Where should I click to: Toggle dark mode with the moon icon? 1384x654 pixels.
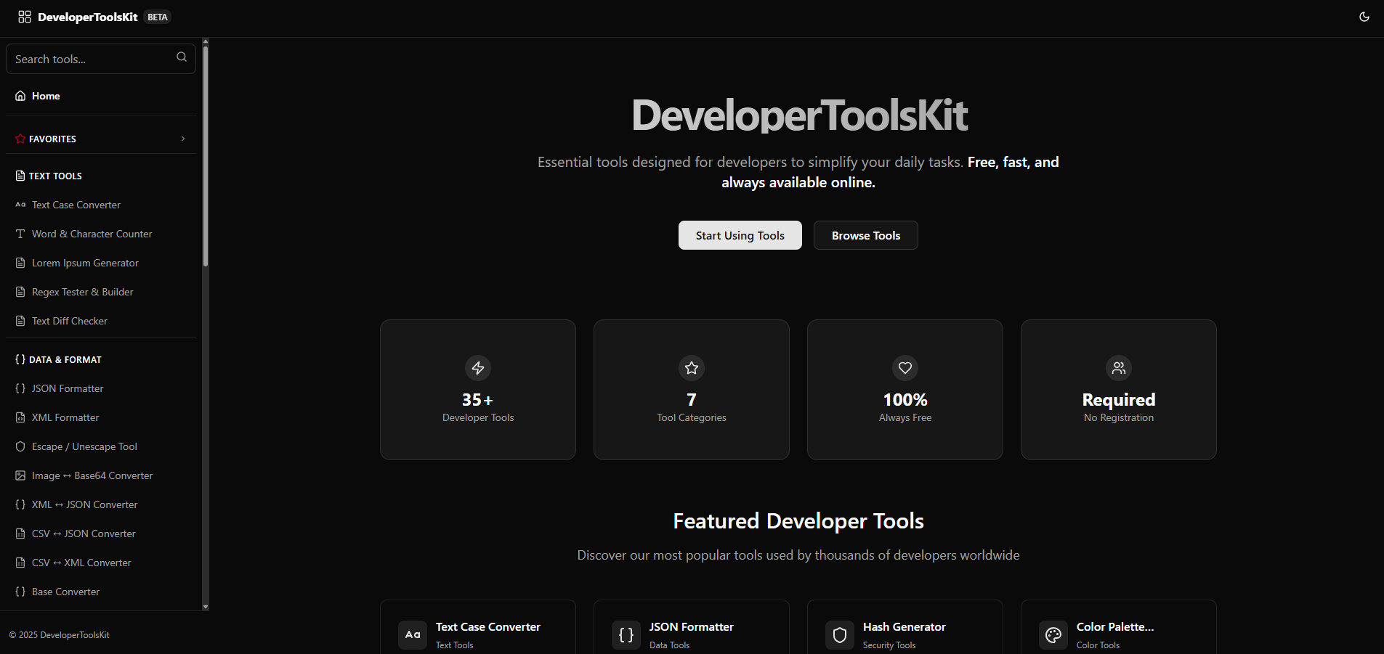[x=1364, y=17]
